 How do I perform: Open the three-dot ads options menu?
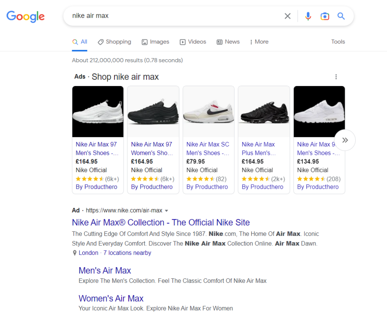[336, 77]
